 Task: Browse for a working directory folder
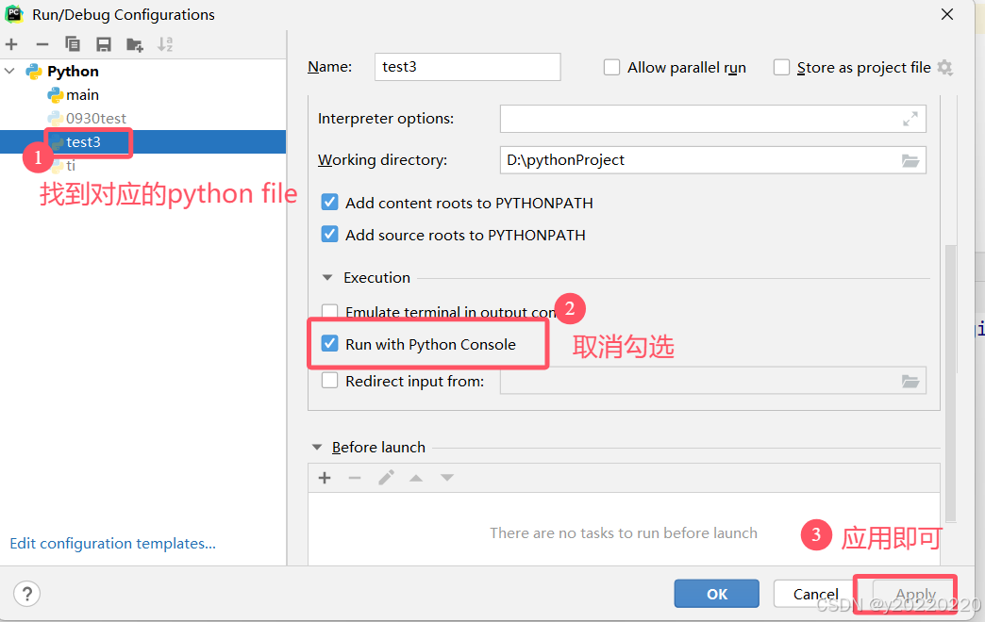pyautogui.click(x=910, y=160)
